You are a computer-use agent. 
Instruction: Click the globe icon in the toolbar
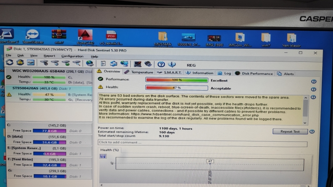tap(89, 64)
